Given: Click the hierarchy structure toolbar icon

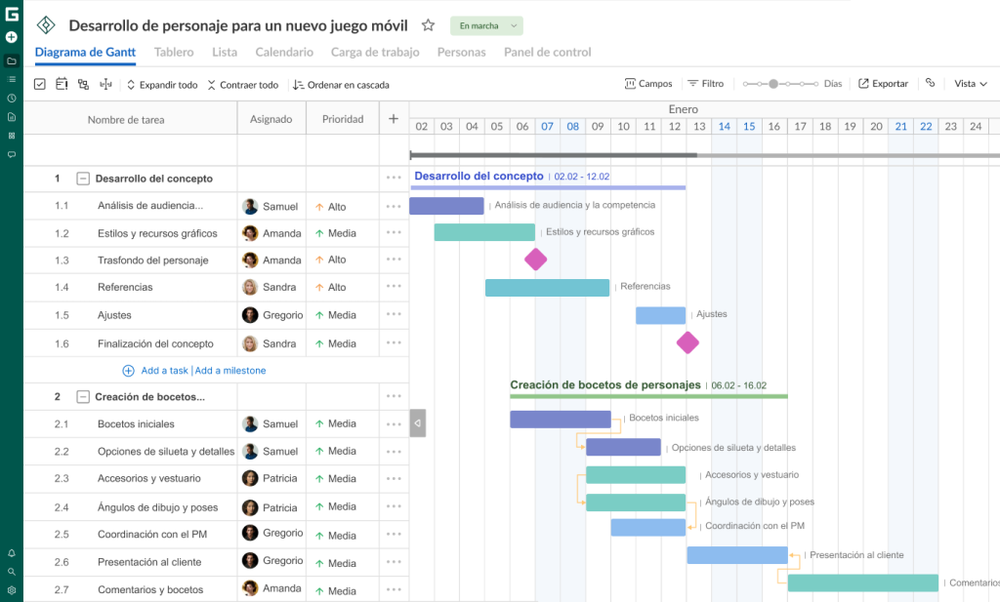Looking at the screenshot, I should 84,84.
